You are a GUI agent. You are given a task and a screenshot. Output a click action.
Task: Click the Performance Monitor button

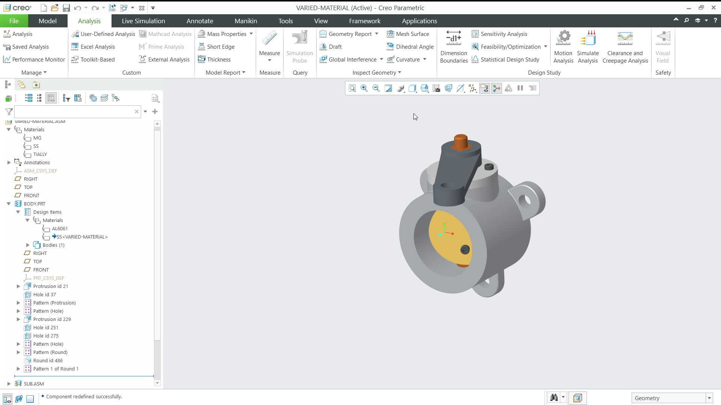(34, 59)
